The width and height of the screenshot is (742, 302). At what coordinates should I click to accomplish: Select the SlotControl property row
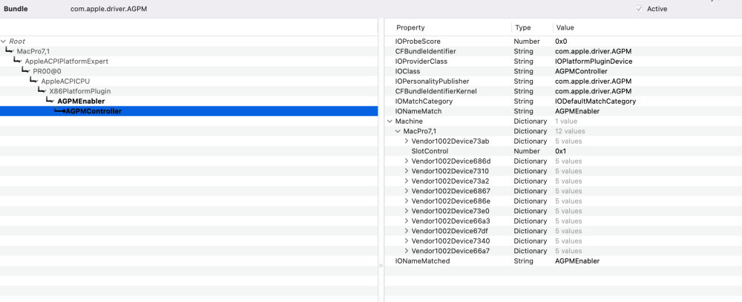tap(563, 151)
